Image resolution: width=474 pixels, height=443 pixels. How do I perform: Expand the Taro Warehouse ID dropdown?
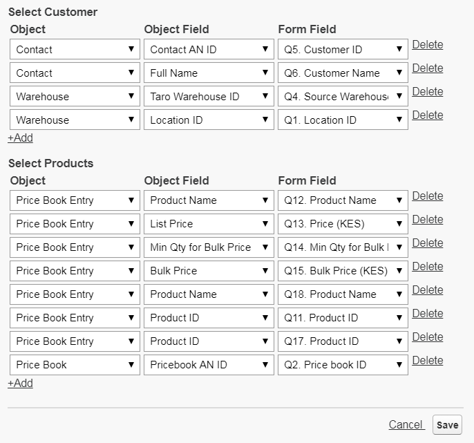(x=209, y=97)
